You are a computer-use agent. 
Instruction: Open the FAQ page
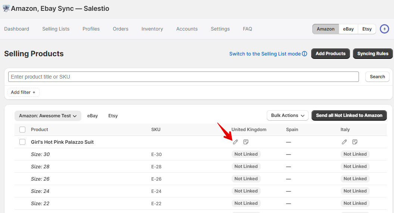[x=247, y=29]
